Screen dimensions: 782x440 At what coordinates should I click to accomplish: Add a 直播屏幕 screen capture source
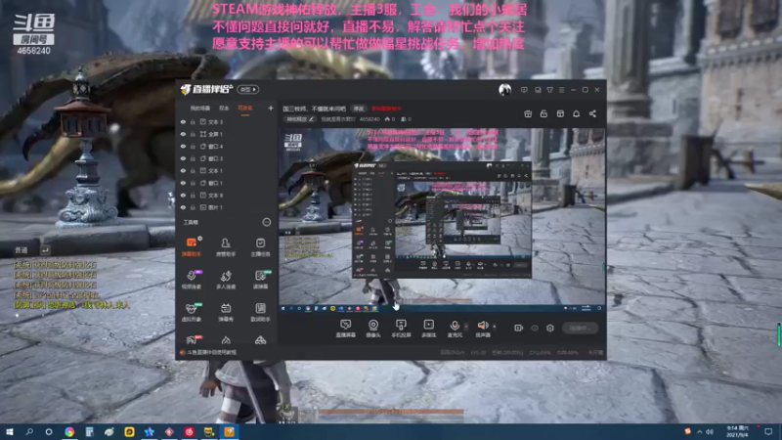point(345,329)
